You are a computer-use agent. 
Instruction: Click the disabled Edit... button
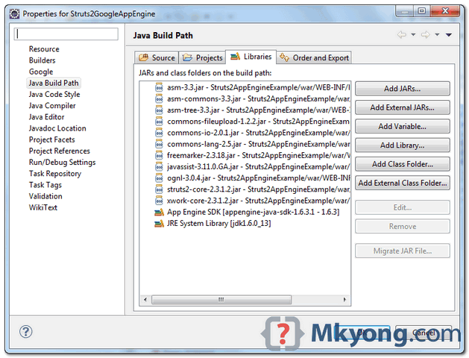pos(403,207)
